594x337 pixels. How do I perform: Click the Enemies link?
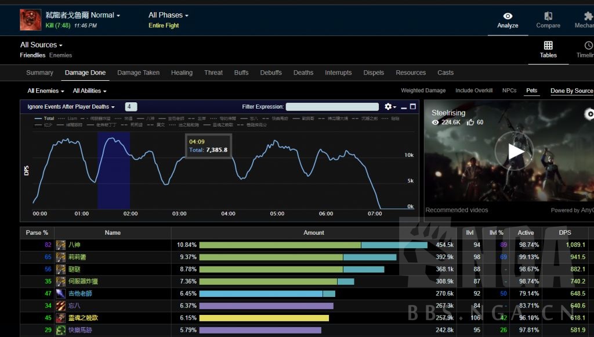pyautogui.click(x=60, y=55)
